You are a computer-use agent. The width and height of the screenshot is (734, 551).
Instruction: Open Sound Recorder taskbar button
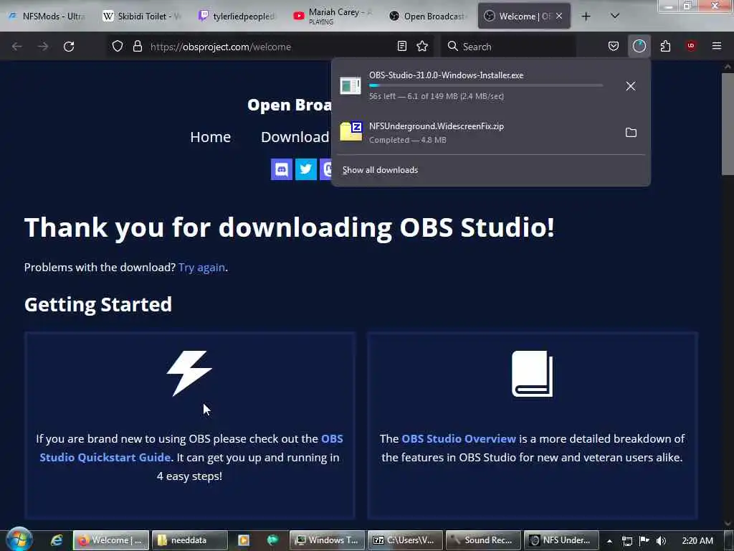(483, 540)
